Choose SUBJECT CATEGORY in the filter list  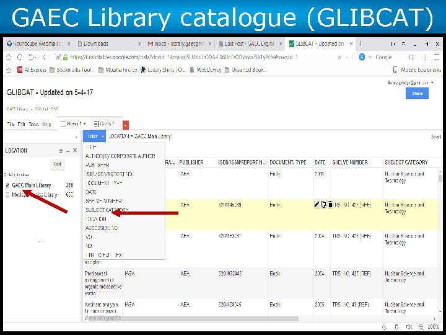[x=107, y=210]
